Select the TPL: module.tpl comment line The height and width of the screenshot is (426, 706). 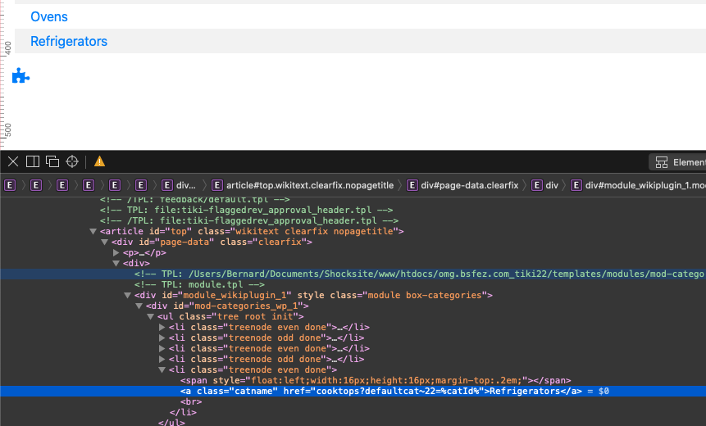point(199,285)
